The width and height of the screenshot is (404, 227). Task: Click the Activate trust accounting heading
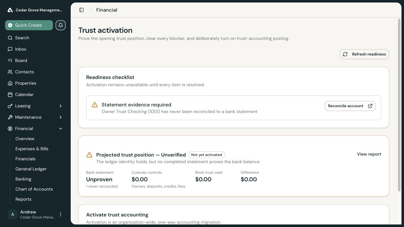pyautogui.click(x=117, y=215)
